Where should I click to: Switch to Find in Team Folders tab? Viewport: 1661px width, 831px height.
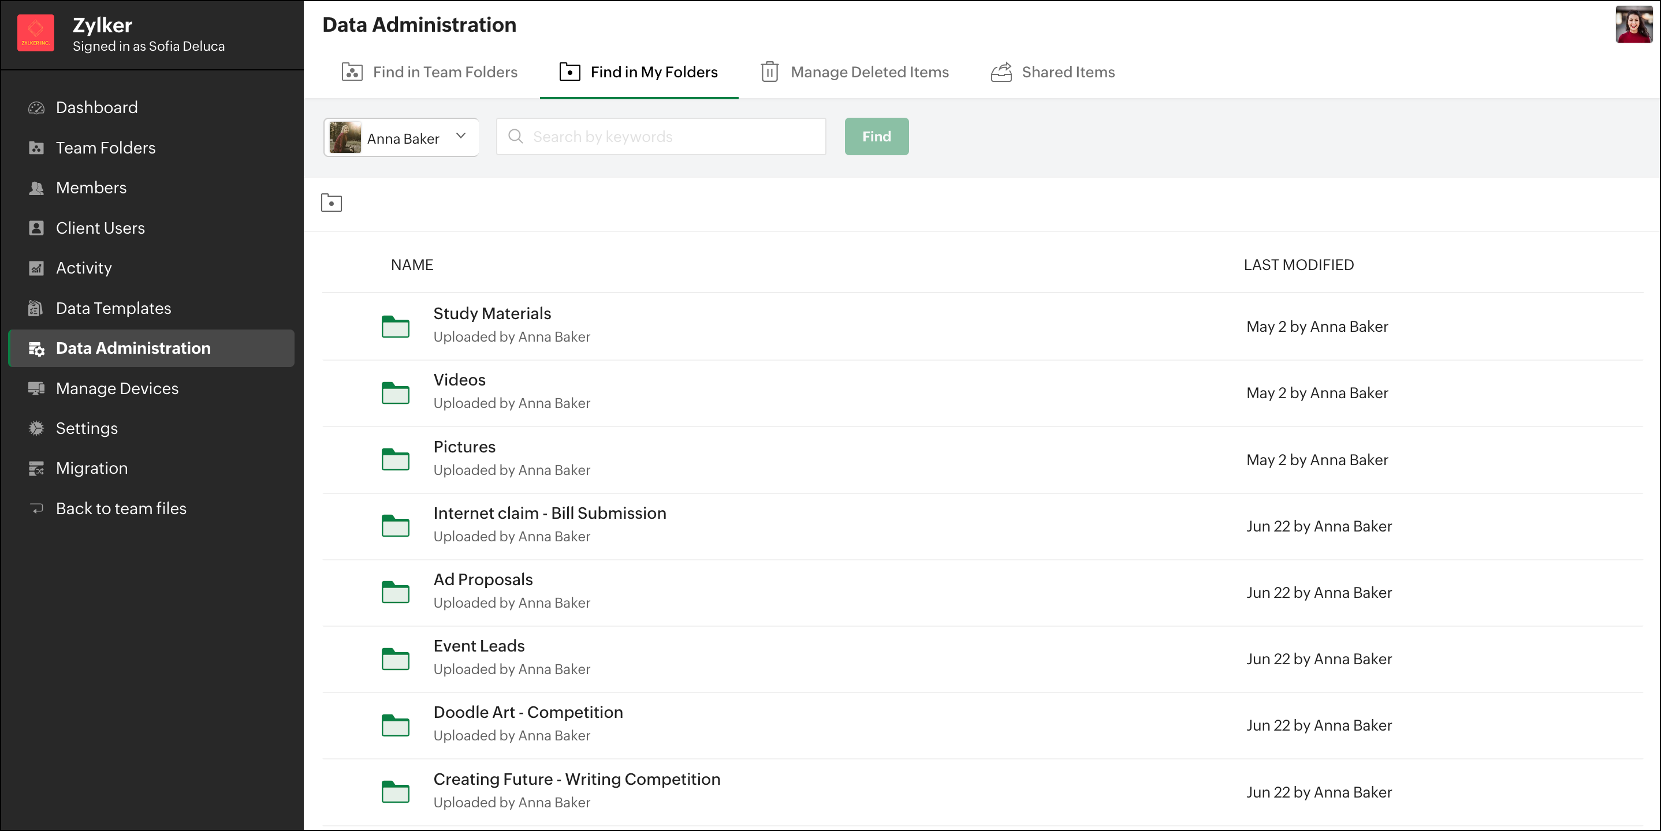click(x=430, y=72)
